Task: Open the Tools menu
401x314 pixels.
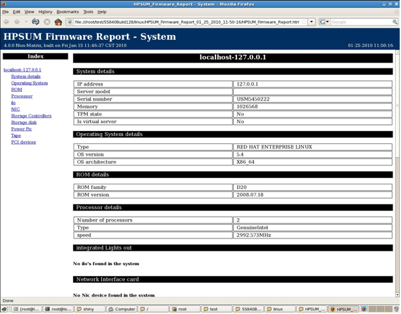Action: (88, 12)
